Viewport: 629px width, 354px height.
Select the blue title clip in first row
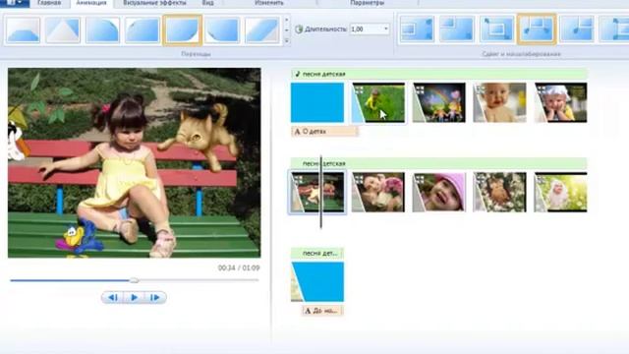(317, 102)
